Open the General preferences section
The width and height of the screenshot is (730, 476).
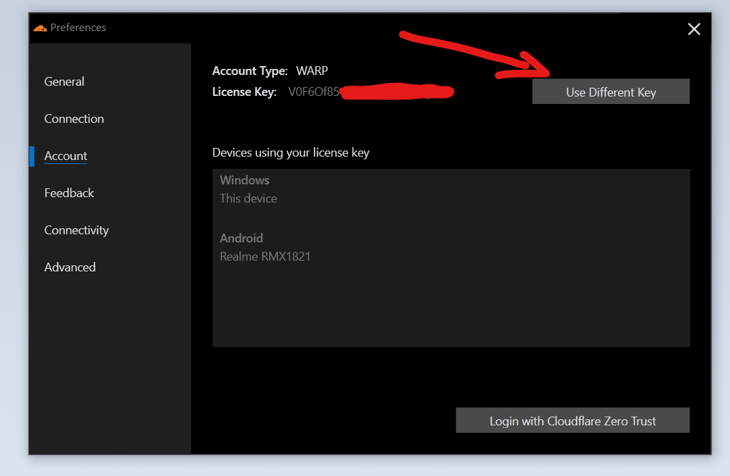click(x=64, y=82)
